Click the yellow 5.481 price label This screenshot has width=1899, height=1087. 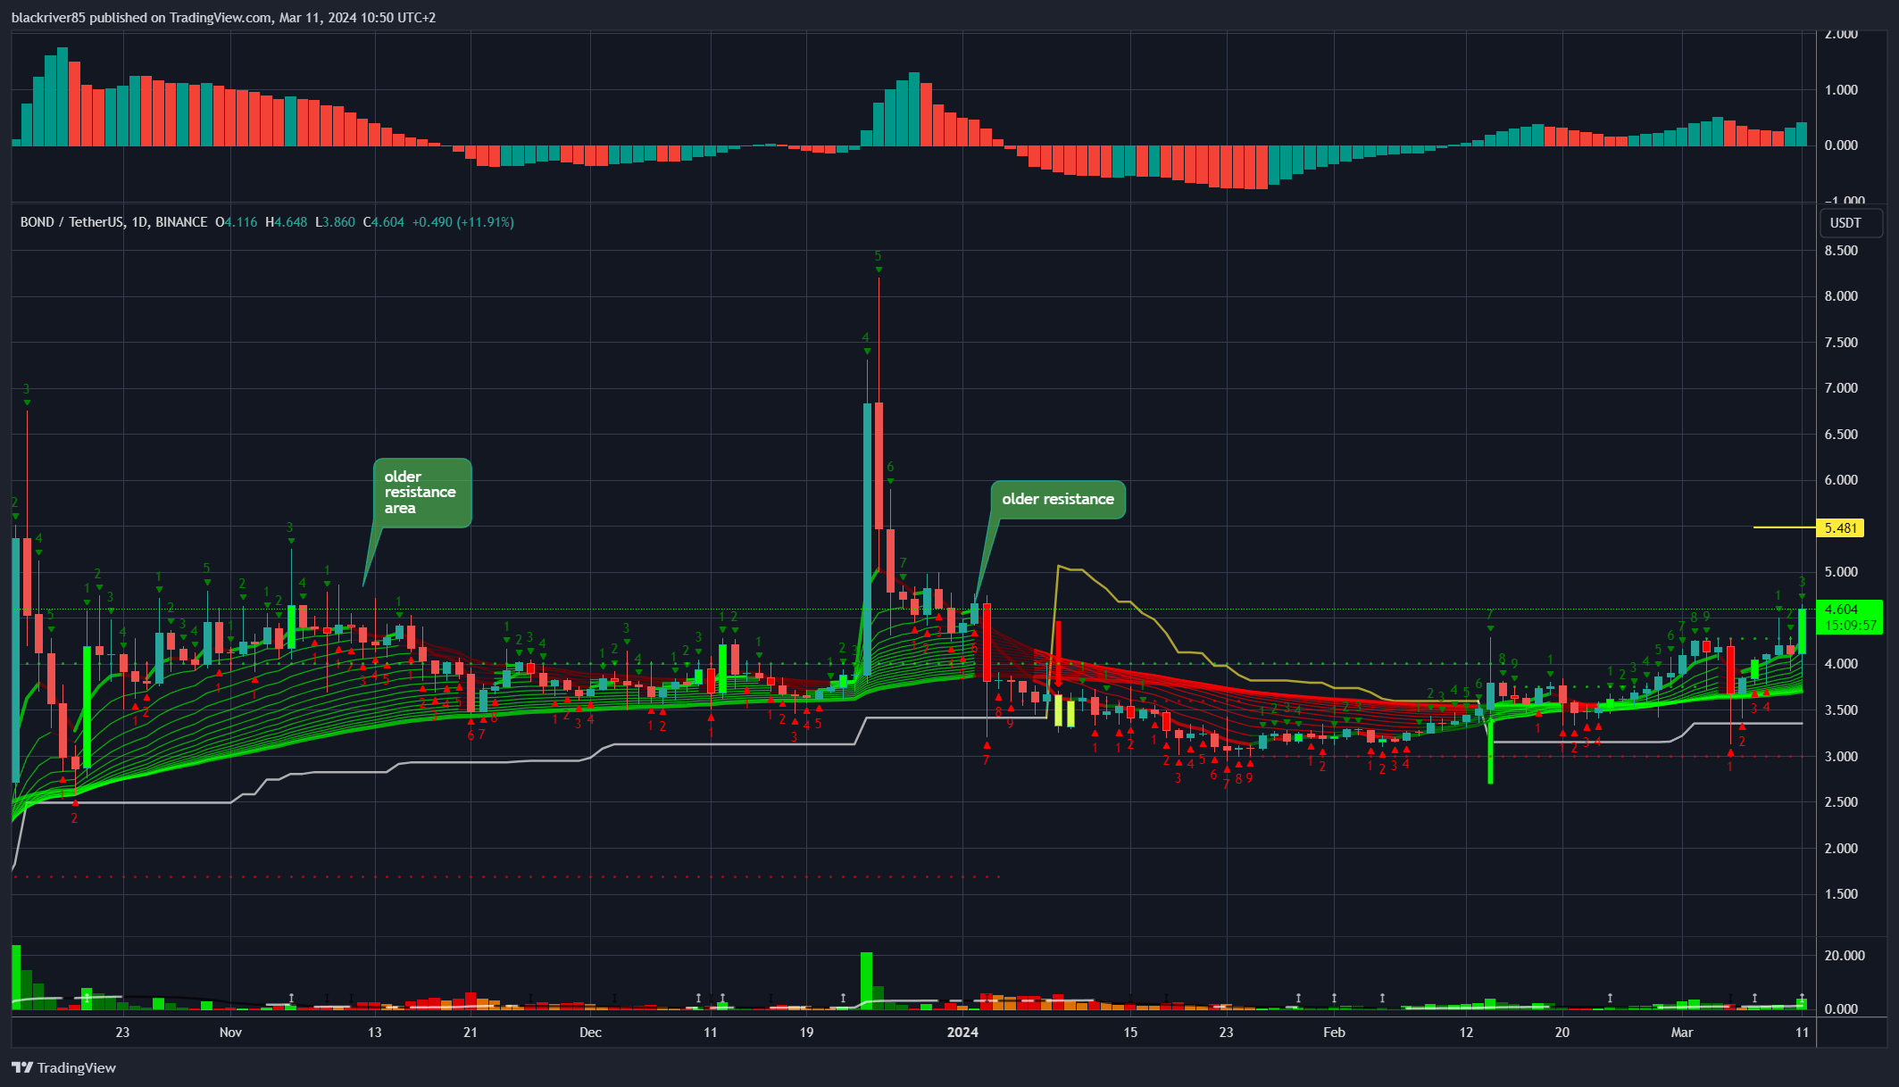[x=1840, y=527]
